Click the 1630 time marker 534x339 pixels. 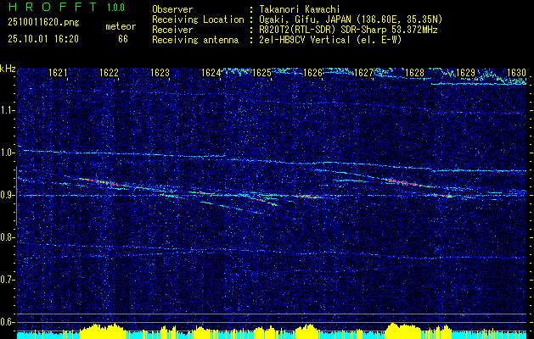(x=516, y=72)
